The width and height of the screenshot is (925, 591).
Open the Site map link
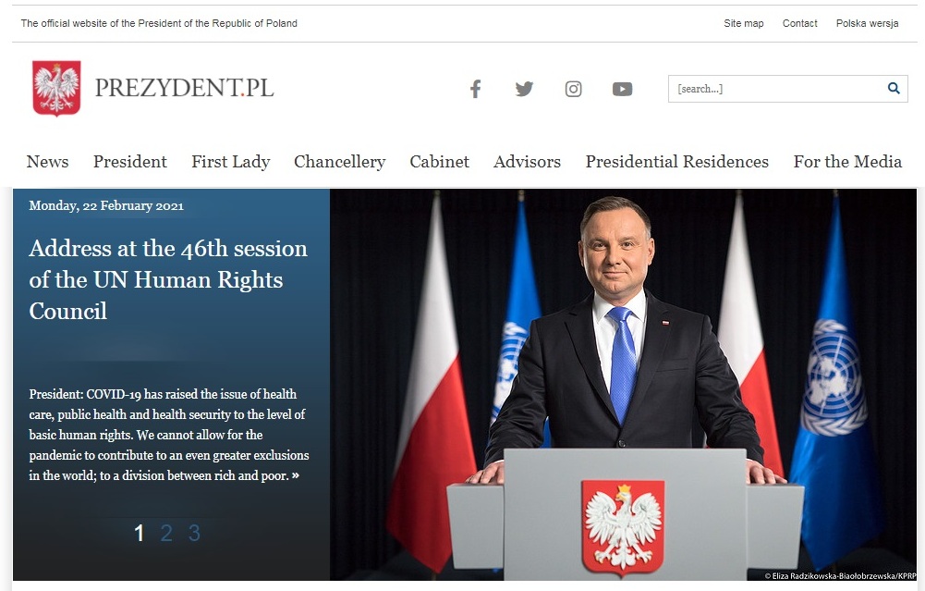[743, 24]
